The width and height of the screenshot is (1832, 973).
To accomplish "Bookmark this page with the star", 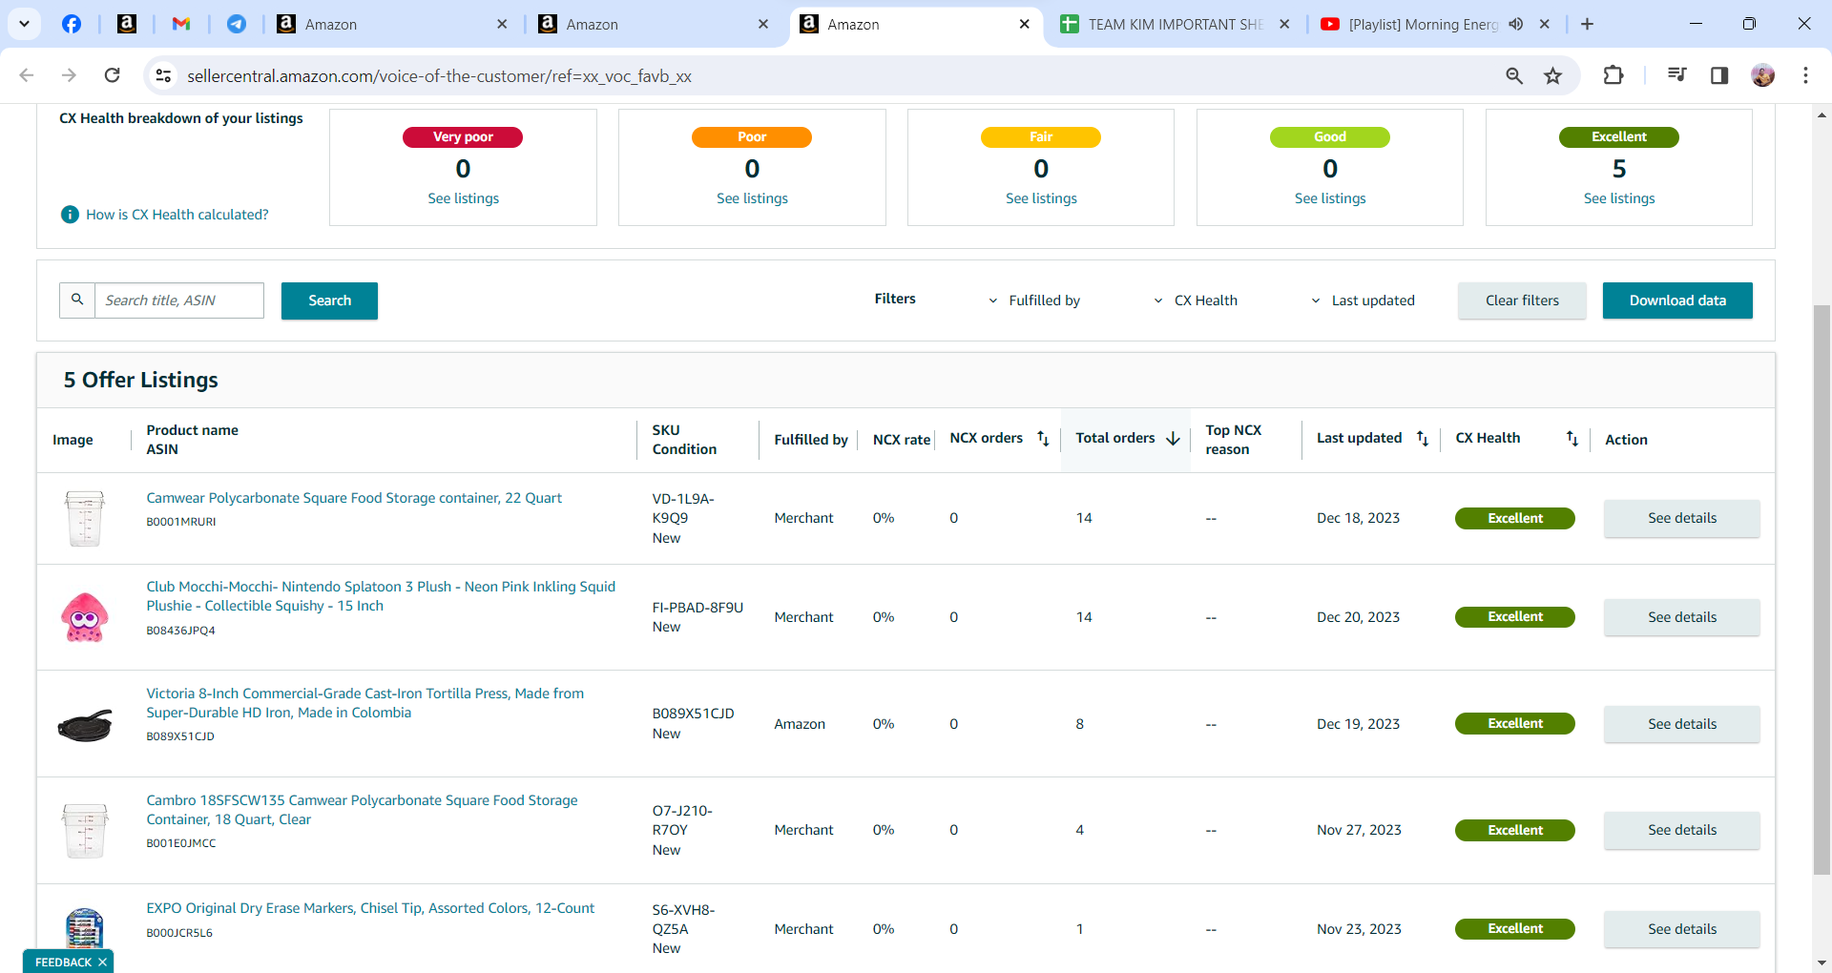I will click(1553, 75).
